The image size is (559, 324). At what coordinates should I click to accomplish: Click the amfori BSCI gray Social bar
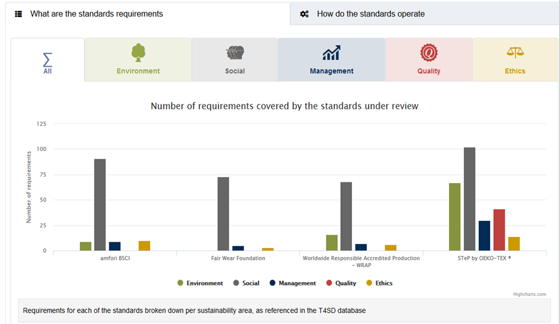pos(100,205)
